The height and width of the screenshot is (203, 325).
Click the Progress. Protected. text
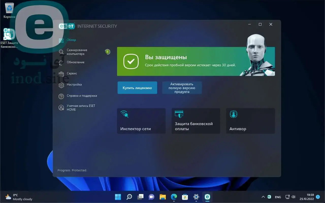click(x=72, y=170)
